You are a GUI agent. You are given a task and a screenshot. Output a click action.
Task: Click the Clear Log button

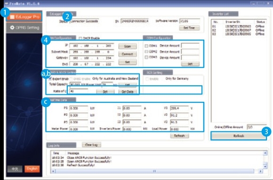coord(91,145)
